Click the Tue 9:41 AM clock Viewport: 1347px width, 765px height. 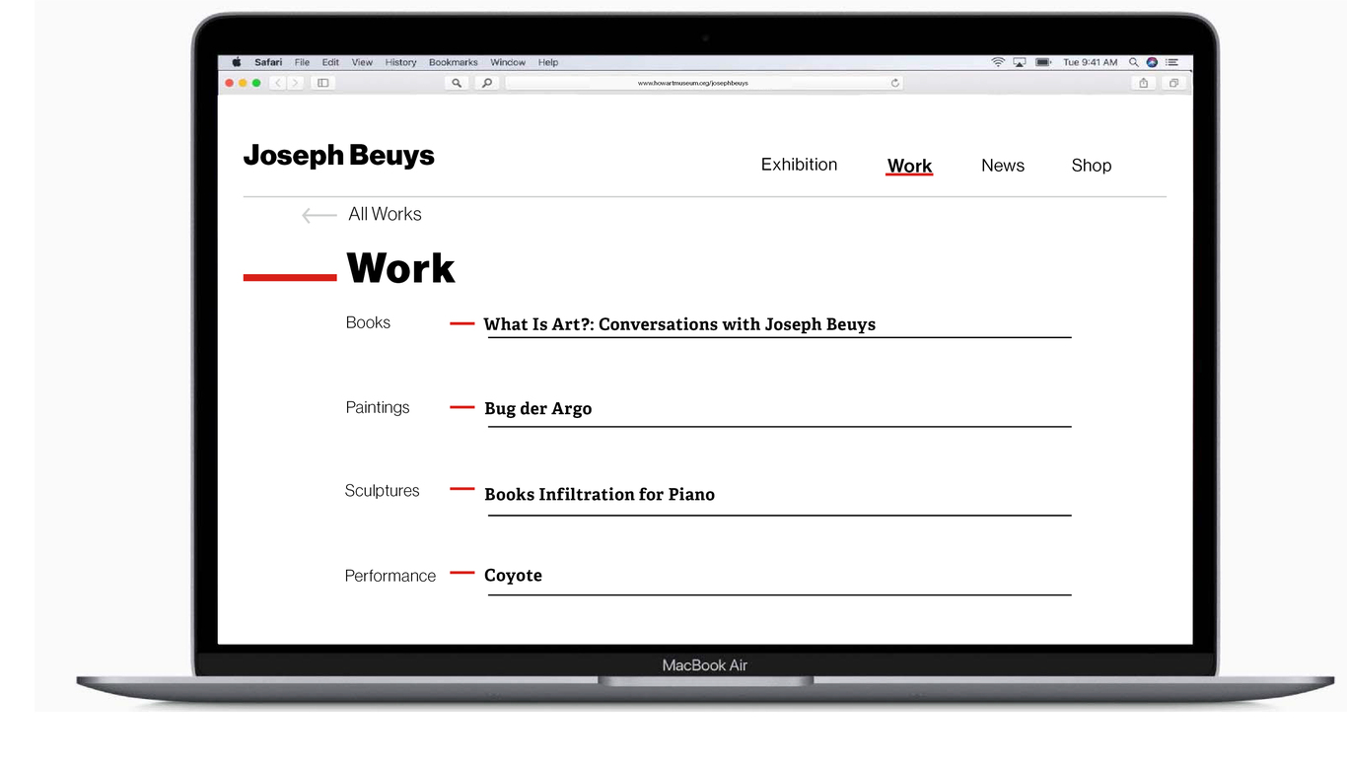[x=1090, y=62]
